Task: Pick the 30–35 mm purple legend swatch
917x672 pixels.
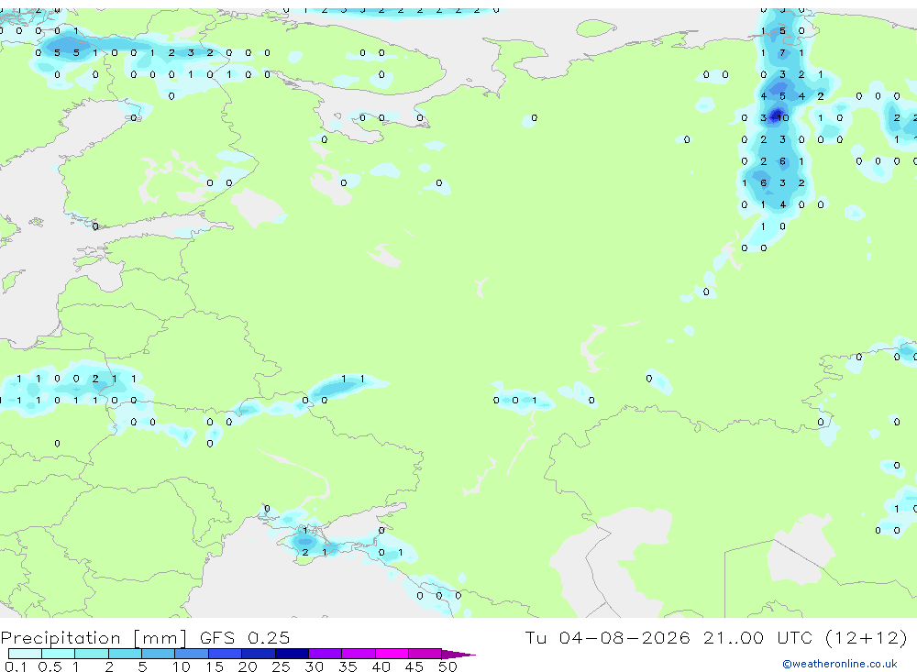Action: [x=326, y=654]
